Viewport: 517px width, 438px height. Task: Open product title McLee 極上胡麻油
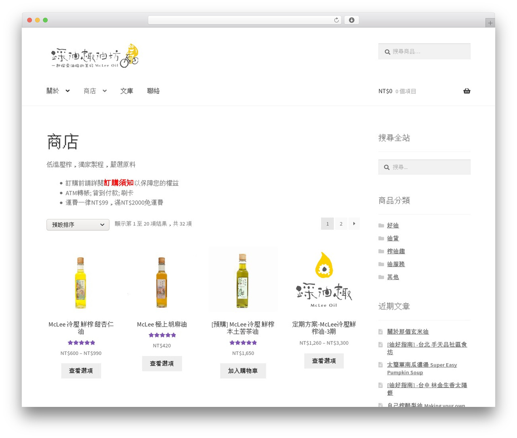(162, 324)
